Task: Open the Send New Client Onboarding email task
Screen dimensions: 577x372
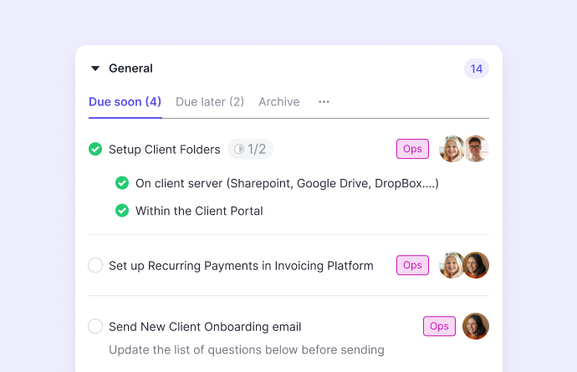Action: 205,327
